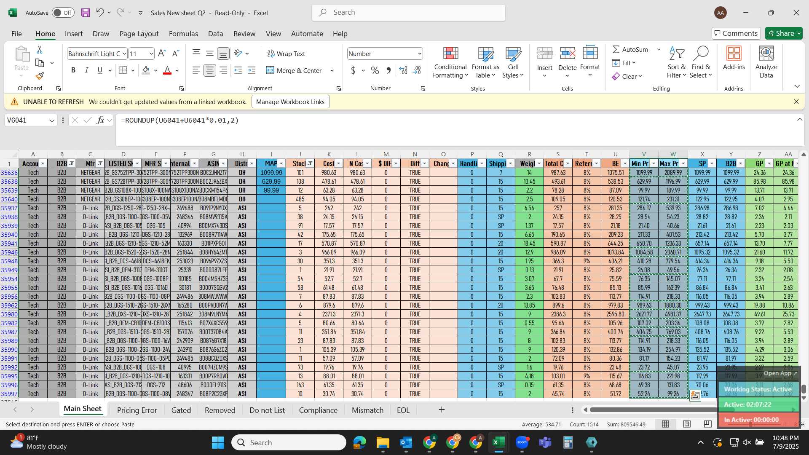
Task: Click Decrease Decimal icon
Action: pyautogui.click(x=417, y=70)
